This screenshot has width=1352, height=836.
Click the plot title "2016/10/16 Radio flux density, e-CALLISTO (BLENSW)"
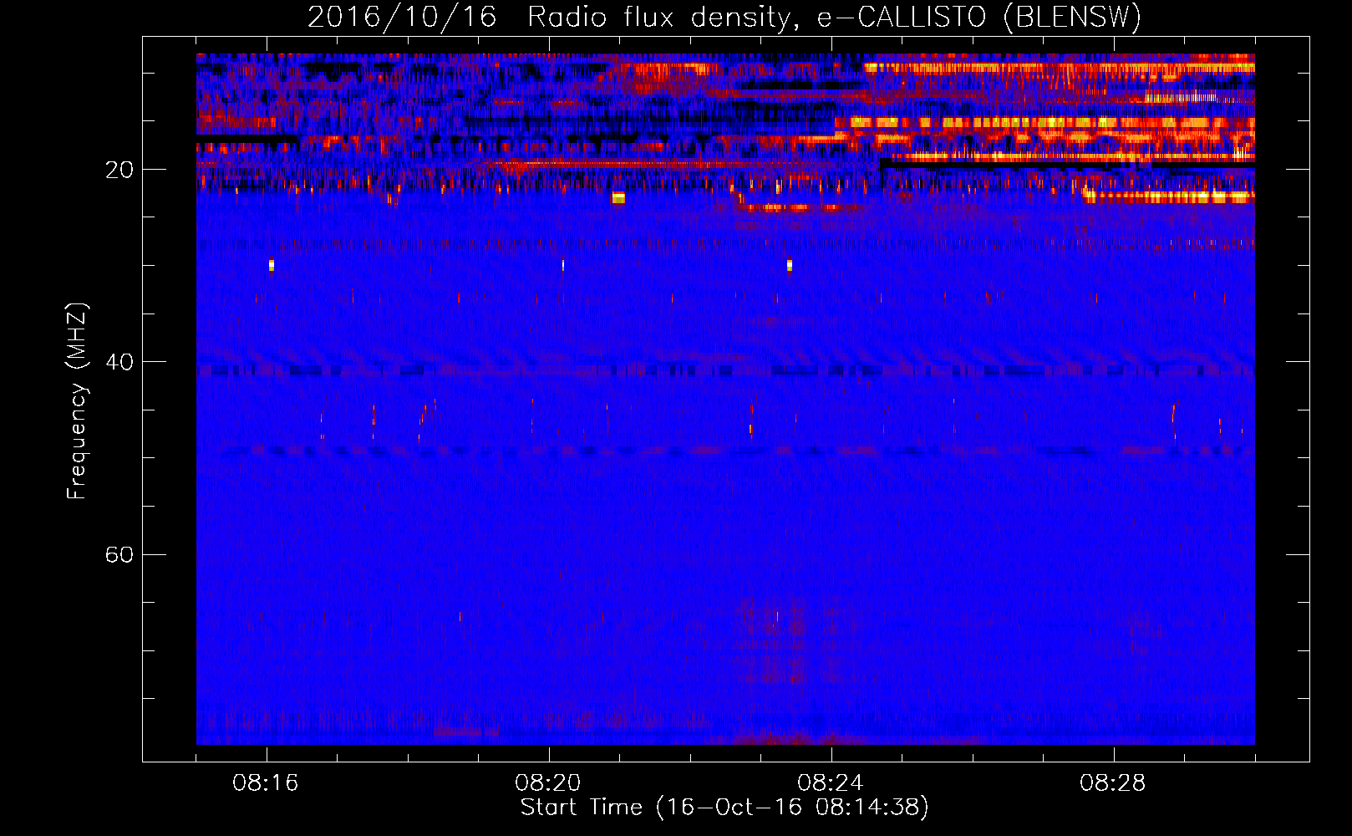click(x=724, y=17)
